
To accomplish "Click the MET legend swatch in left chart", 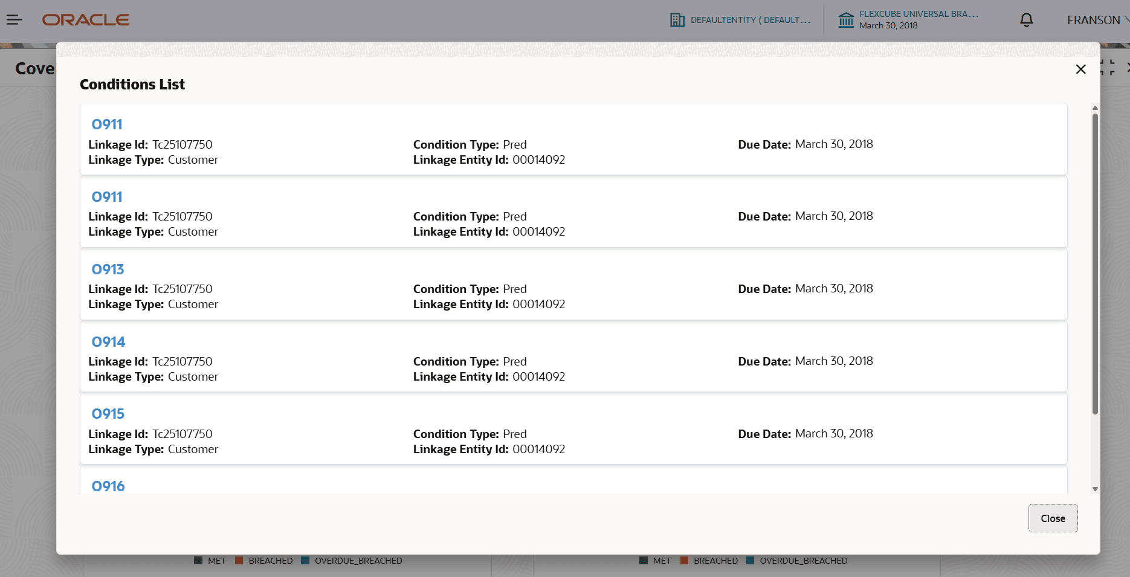I will 198,561.
